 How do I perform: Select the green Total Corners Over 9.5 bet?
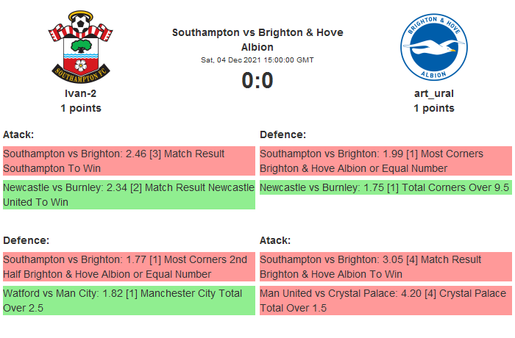coord(385,187)
